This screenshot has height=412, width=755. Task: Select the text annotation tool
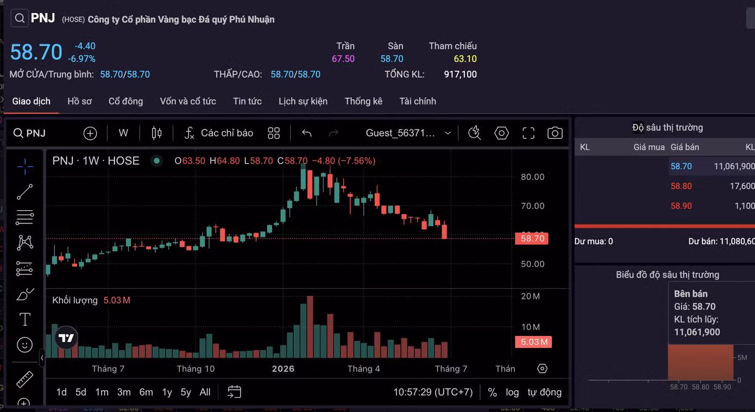(24, 319)
